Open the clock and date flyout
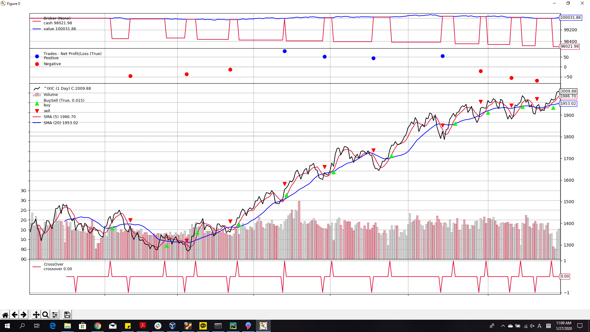590x332 pixels. [564, 326]
